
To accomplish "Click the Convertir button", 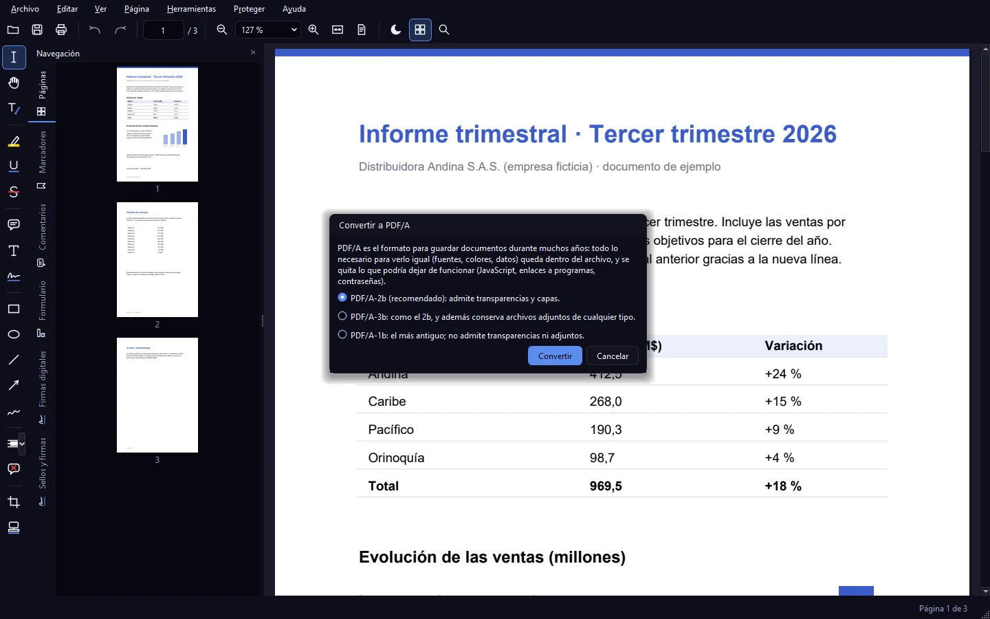I will click(x=555, y=356).
